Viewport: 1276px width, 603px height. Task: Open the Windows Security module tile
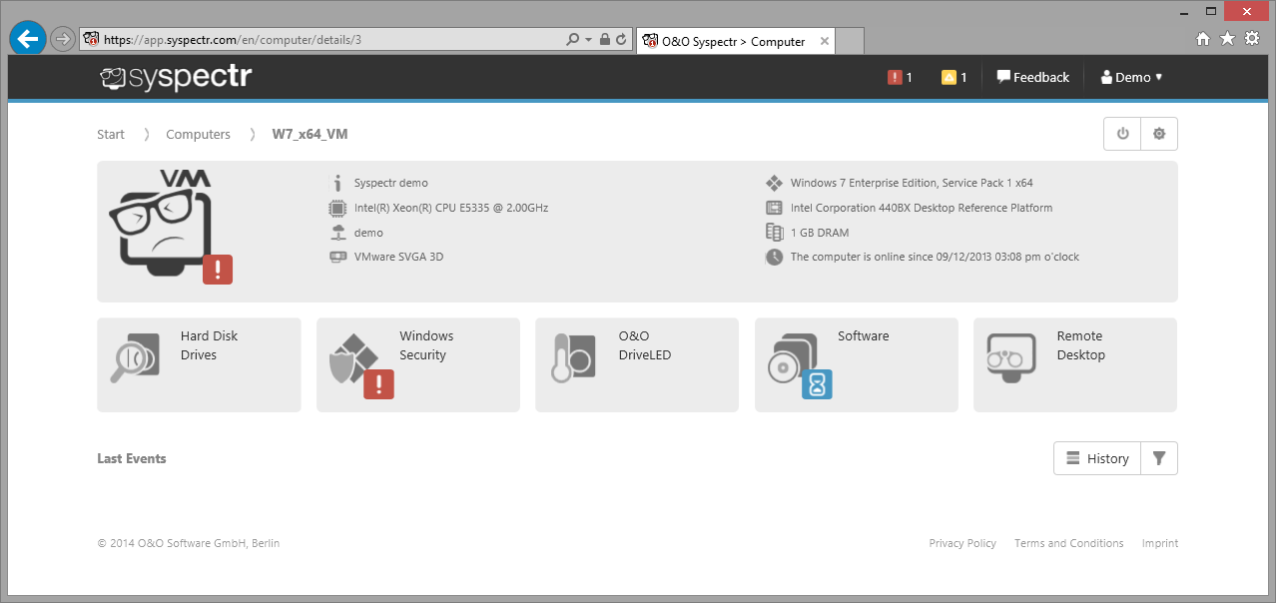pyautogui.click(x=418, y=364)
